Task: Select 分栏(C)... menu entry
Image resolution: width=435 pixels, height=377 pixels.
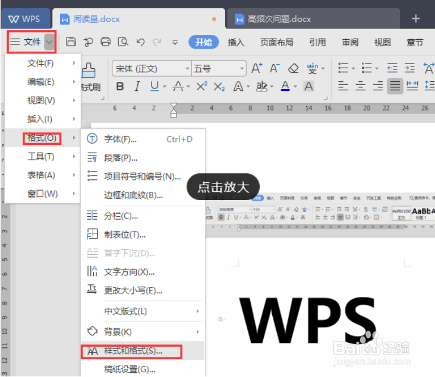Action: (143, 216)
